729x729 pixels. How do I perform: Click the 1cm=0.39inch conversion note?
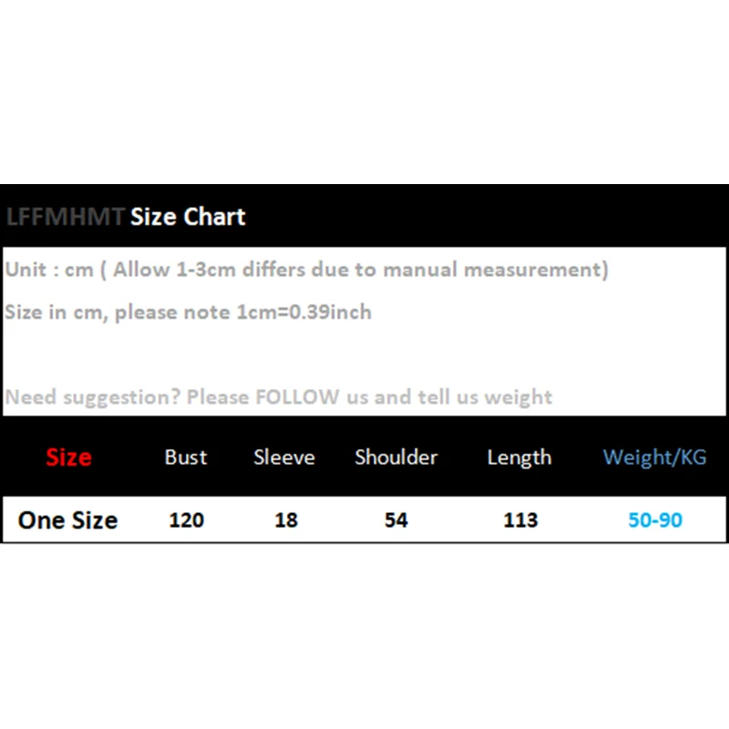(188, 312)
